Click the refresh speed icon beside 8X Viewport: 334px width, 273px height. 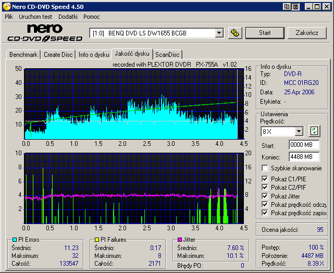tap(314, 131)
